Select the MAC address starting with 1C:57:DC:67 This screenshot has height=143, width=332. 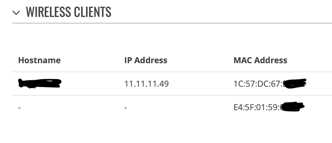270,84
